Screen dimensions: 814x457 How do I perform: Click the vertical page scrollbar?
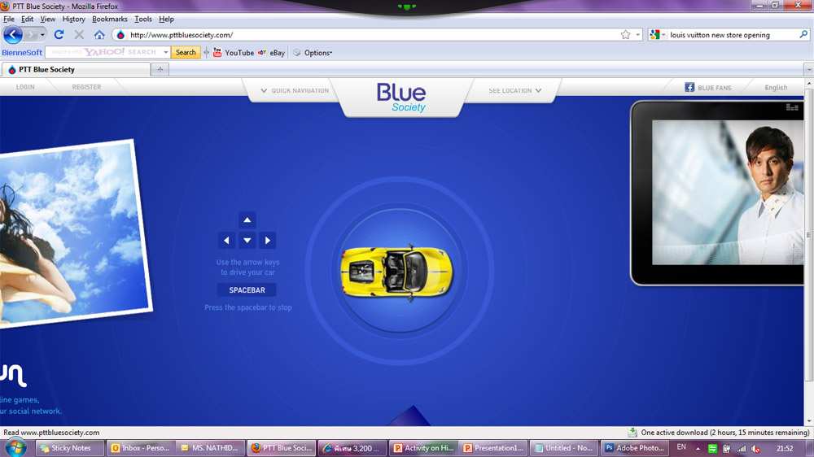[809, 235]
